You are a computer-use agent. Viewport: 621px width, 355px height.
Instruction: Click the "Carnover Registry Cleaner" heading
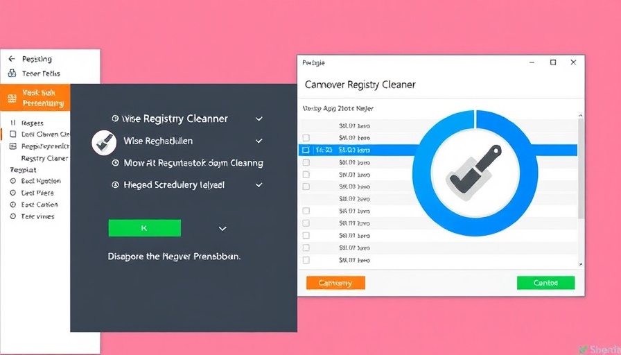pyautogui.click(x=360, y=85)
